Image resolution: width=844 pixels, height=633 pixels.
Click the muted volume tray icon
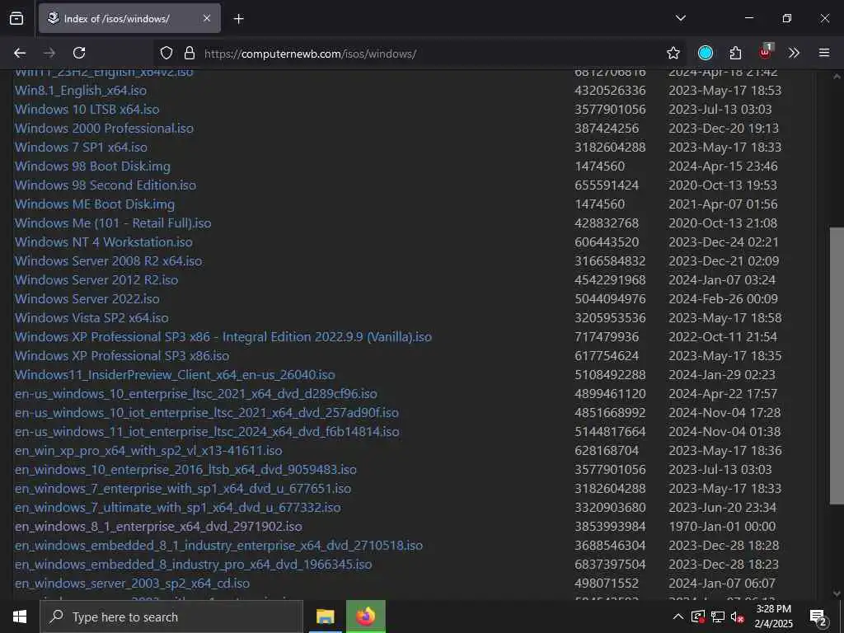(738, 617)
